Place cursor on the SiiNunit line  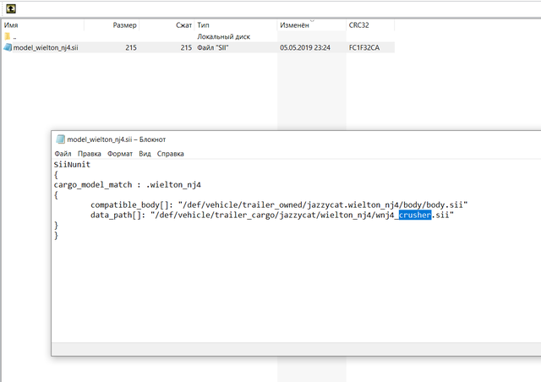pyautogui.click(x=72, y=165)
